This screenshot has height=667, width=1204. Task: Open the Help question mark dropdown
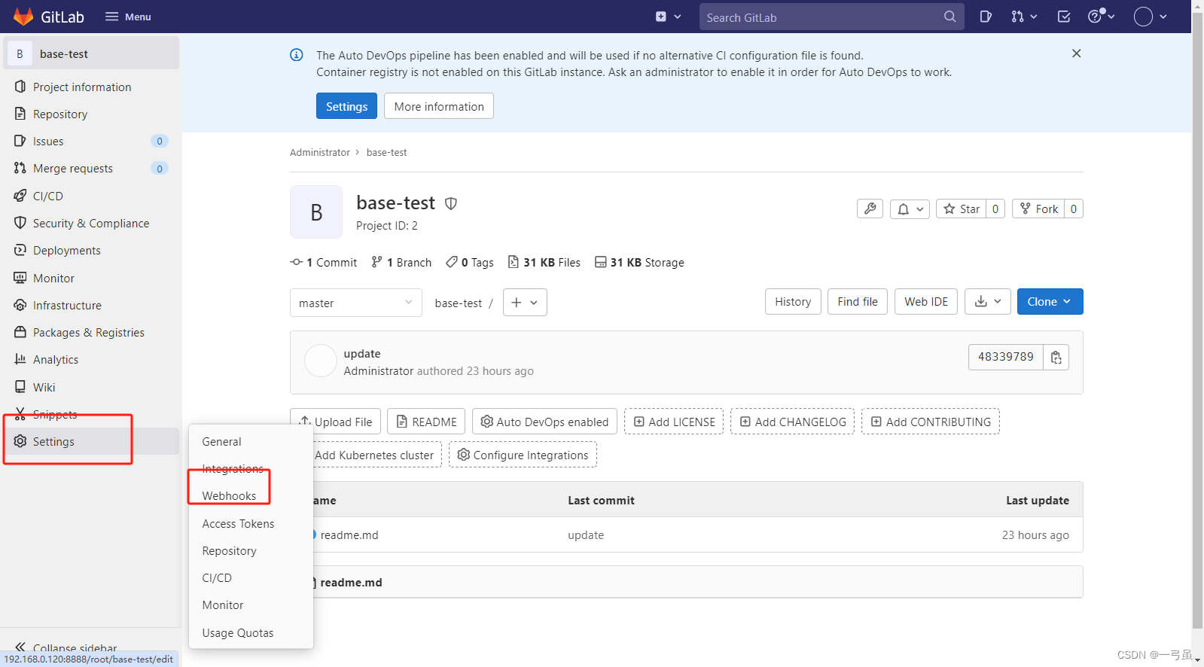[1101, 17]
